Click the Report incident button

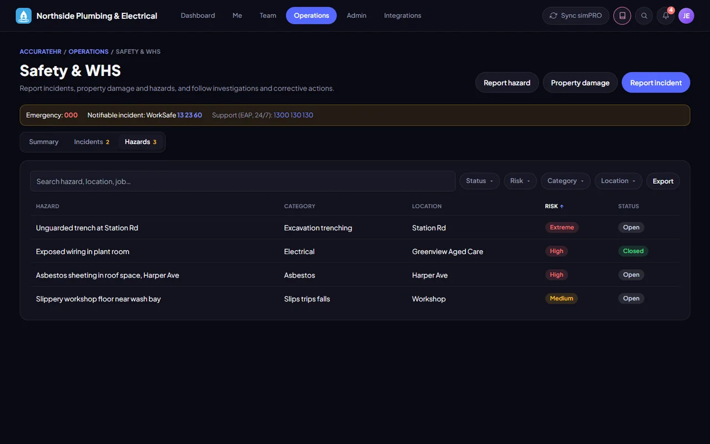[656, 83]
